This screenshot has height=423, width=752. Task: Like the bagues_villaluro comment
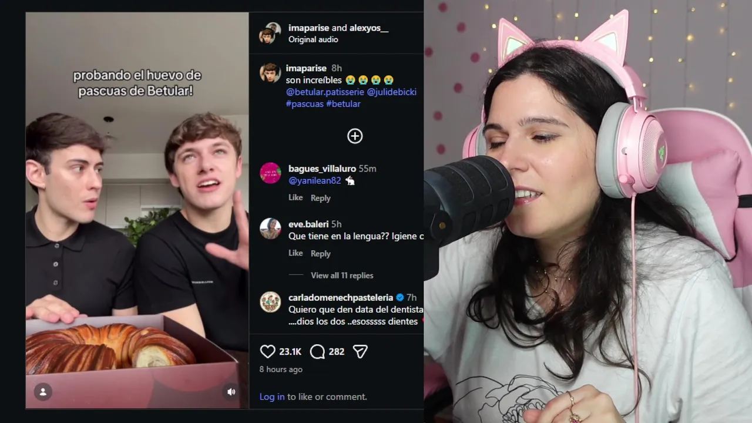[x=296, y=197]
